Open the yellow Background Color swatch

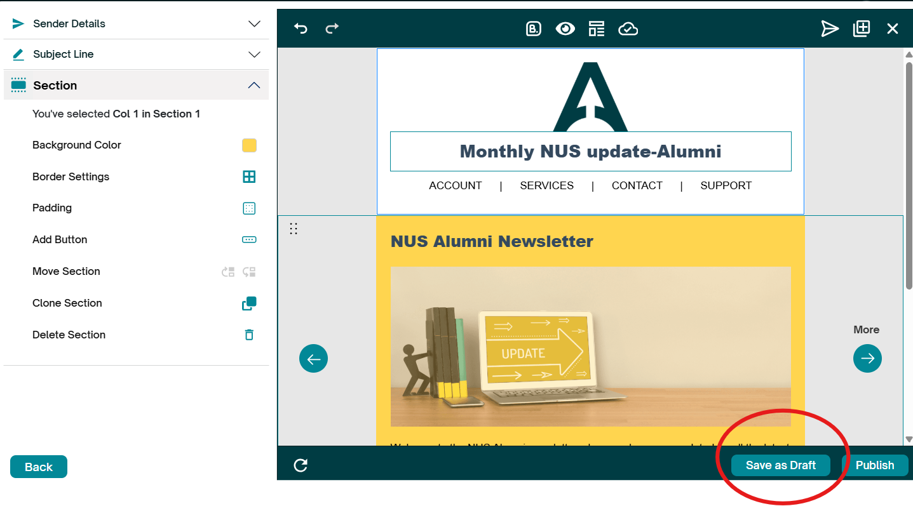(249, 145)
